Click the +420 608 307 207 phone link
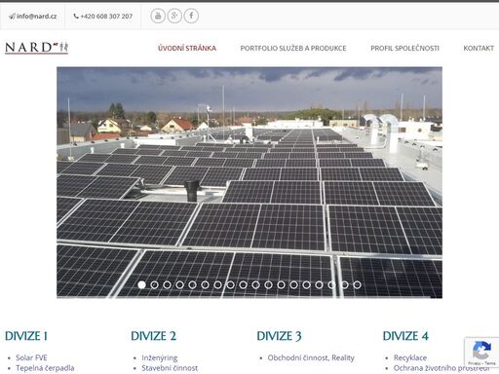The height and width of the screenshot is (374, 499). [x=103, y=17]
